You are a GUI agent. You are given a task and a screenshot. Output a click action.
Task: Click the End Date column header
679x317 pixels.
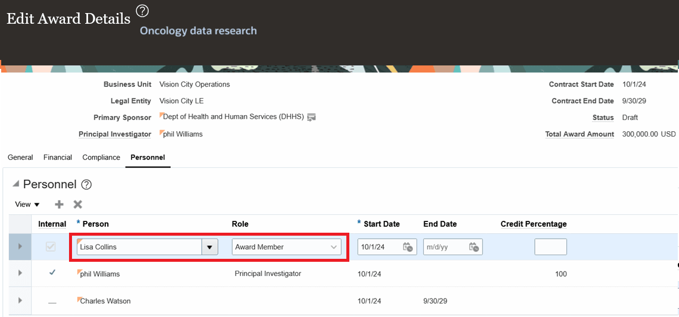(x=440, y=224)
